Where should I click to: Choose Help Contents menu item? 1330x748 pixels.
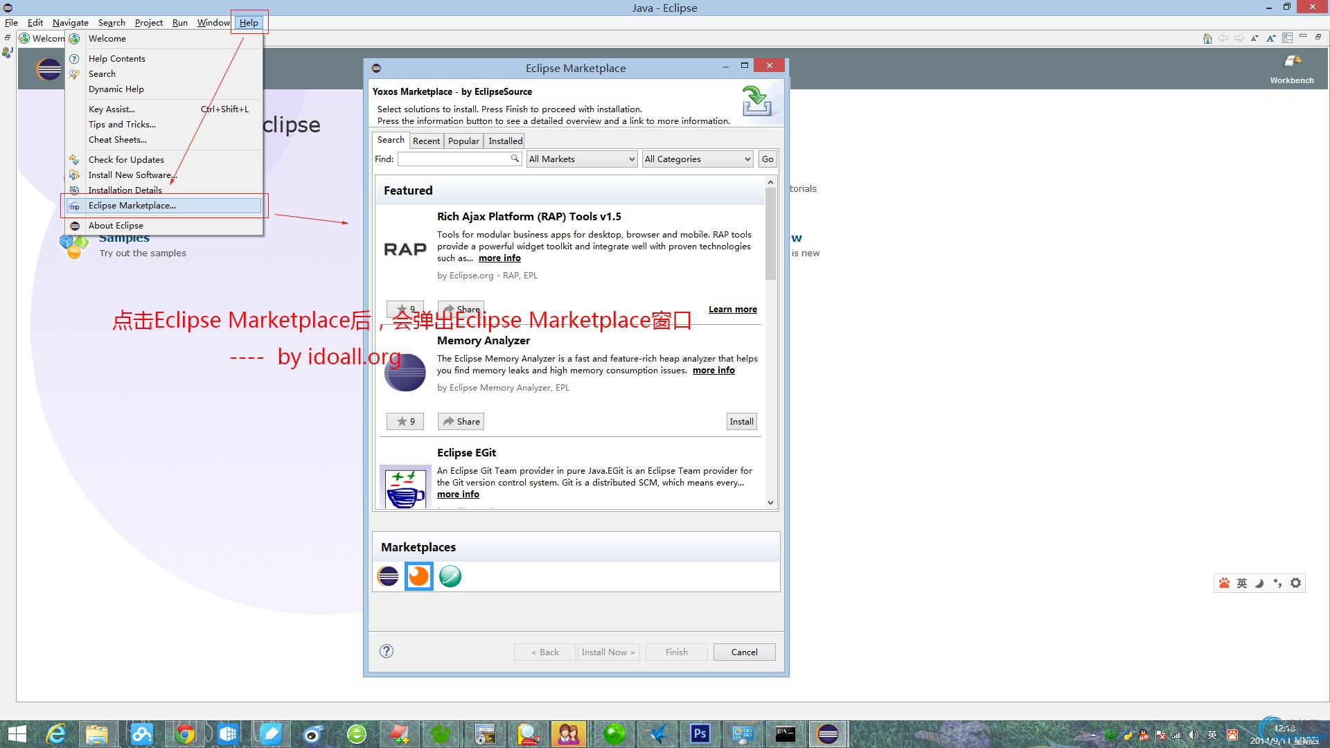pos(163,59)
